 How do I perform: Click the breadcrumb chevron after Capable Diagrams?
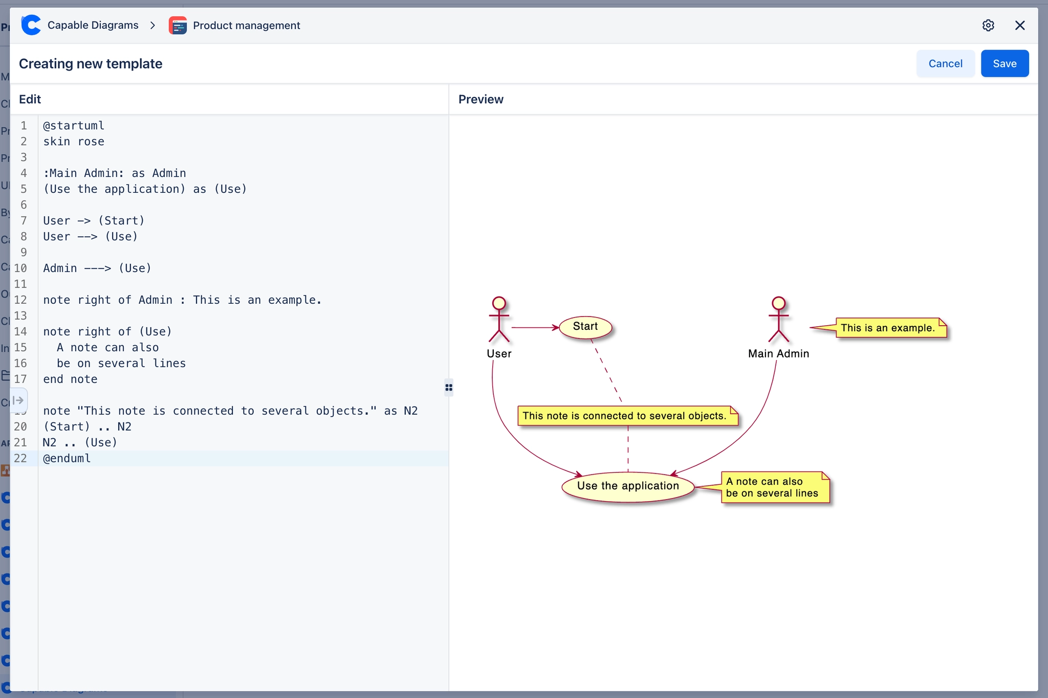point(152,25)
